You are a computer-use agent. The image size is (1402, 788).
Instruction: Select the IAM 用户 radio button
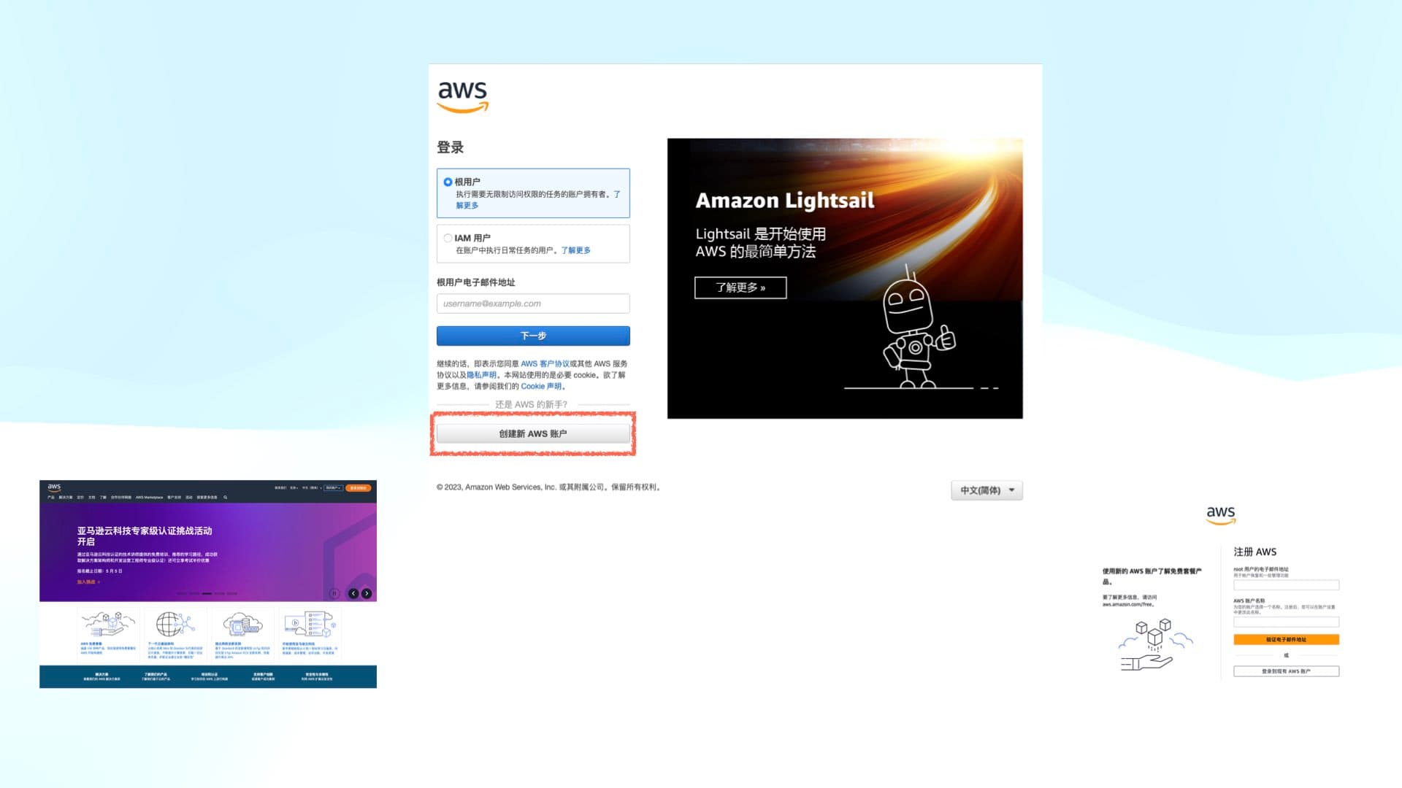pos(448,238)
